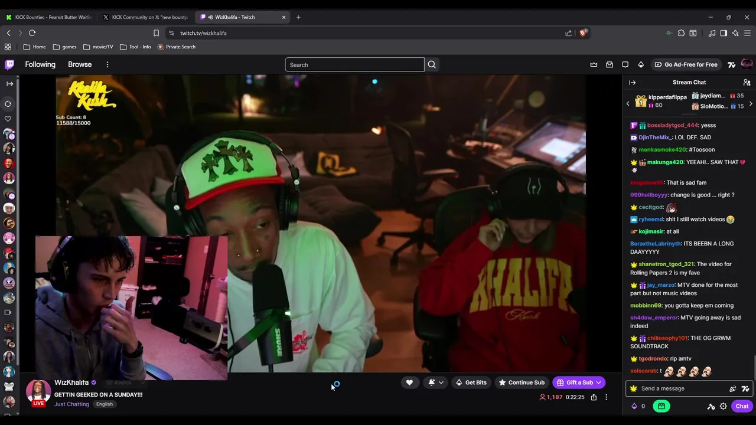Click the WizKhalifa channel avatar
The width and height of the screenshot is (756, 425).
(38, 393)
